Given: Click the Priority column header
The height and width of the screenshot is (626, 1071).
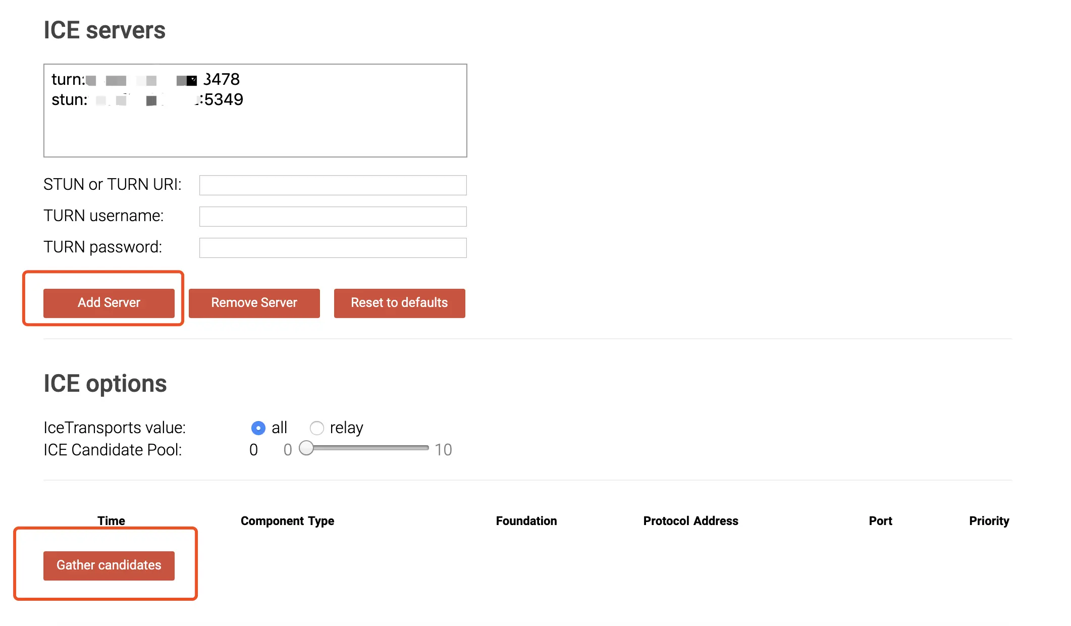Looking at the screenshot, I should 989,521.
